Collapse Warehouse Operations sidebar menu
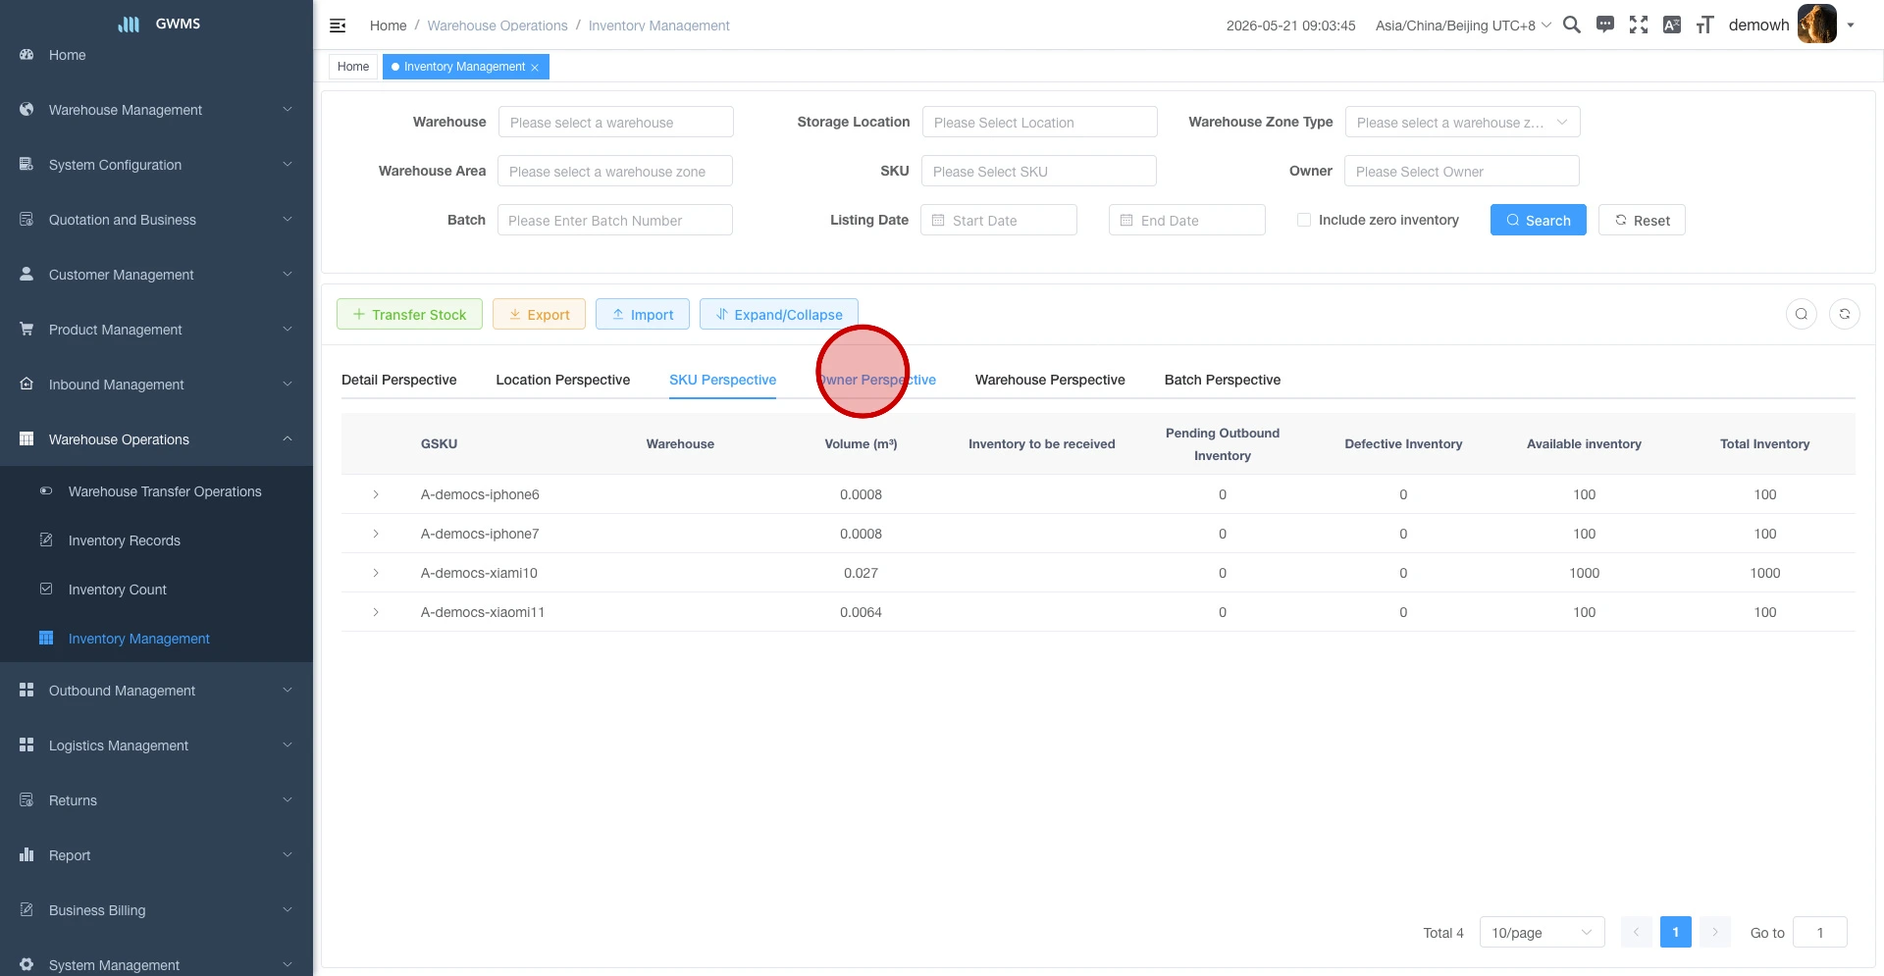This screenshot has width=1884, height=976. click(x=156, y=439)
